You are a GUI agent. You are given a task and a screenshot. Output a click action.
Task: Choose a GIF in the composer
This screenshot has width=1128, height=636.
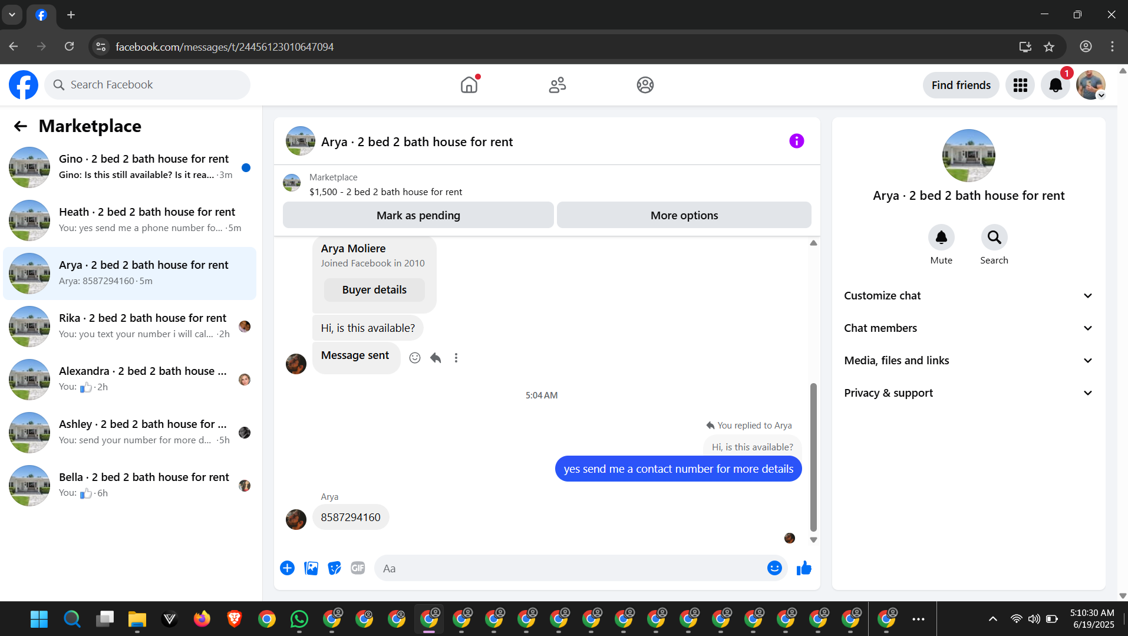pos(358,568)
